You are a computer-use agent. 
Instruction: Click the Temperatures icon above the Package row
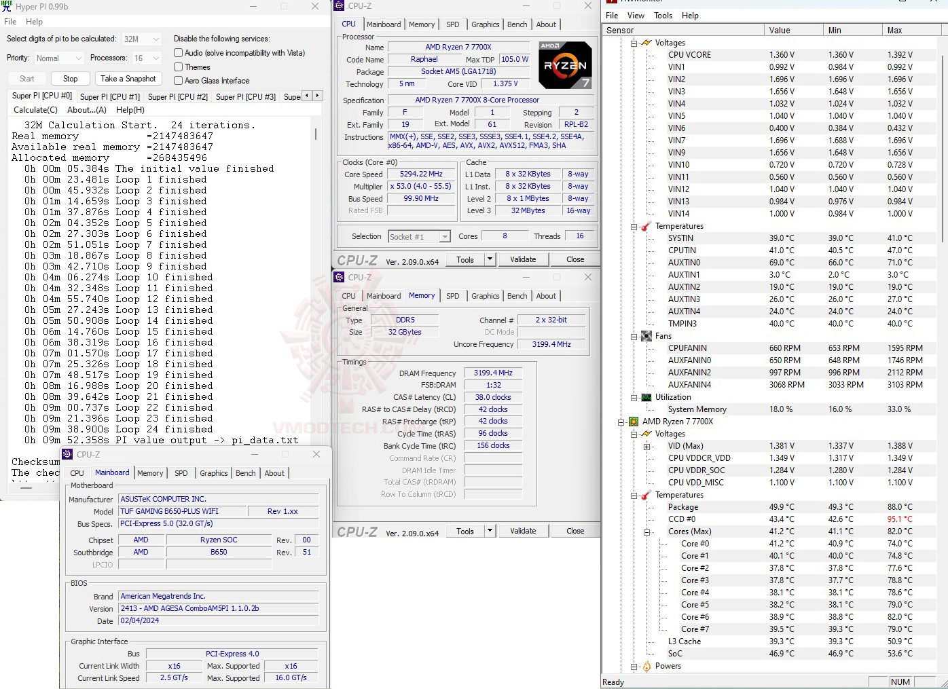pyautogui.click(x=646, y=495)
